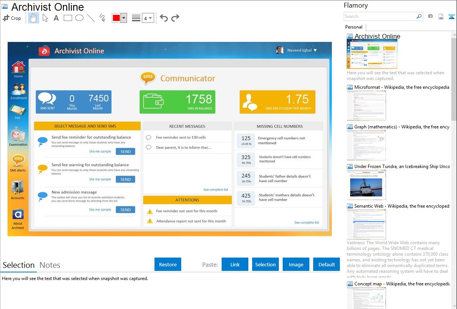457x309 pixels.
Task: Click SEND for the fee warning message
Action: [x=126, y=179]
